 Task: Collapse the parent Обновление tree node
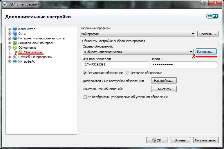pos(9,48)
